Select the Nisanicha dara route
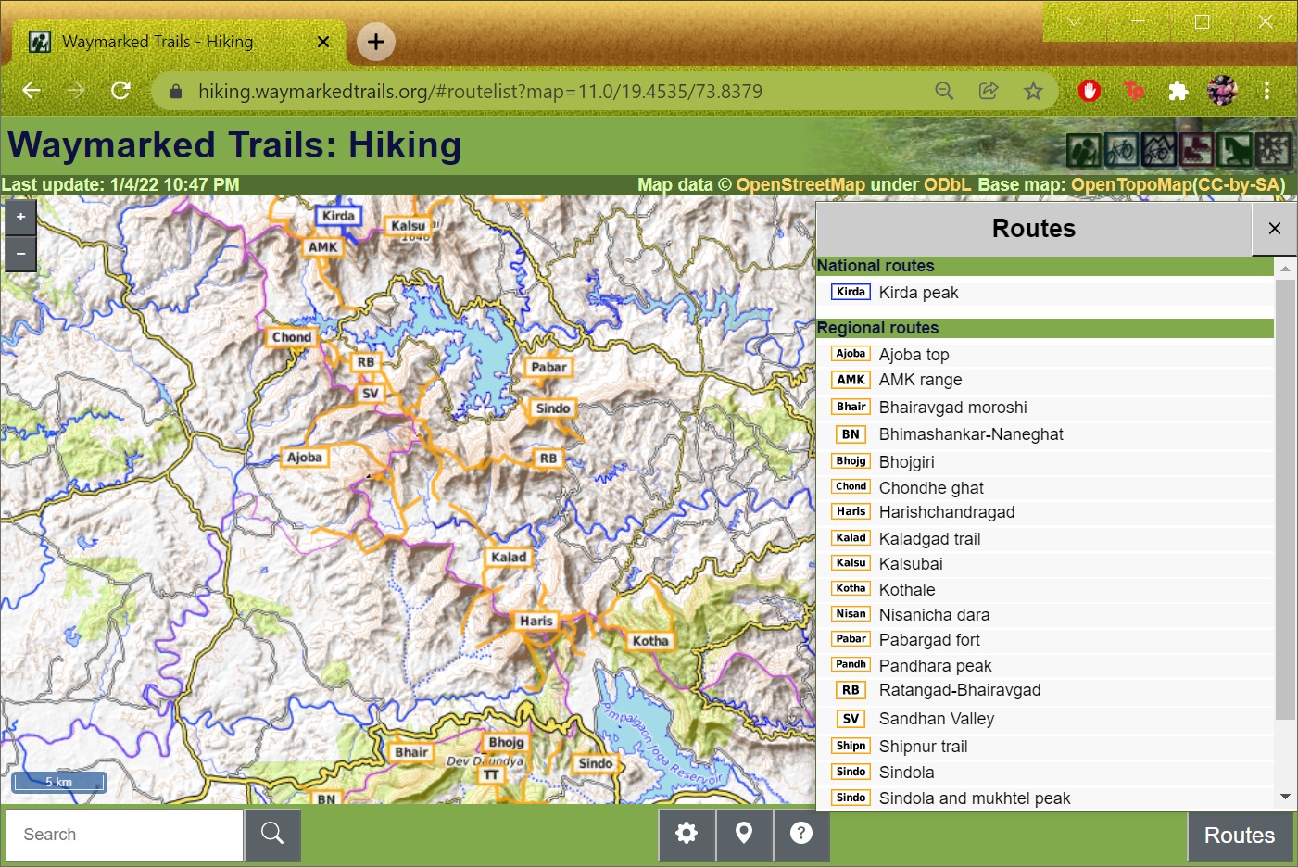The height and width of the screenshot is (867, 1298). [1045, 614]
